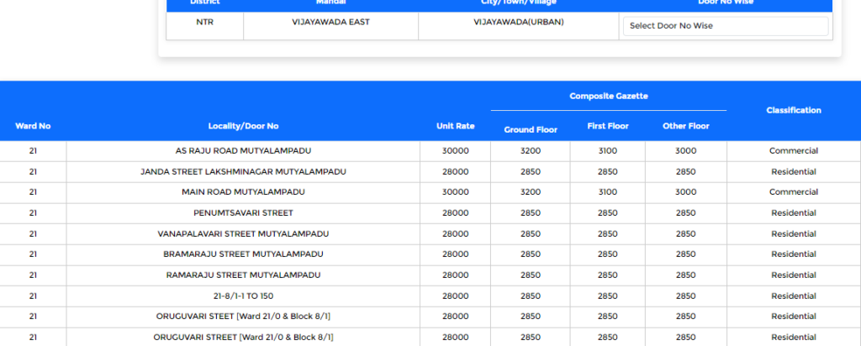
Task: Select the Composite Gazette header
Action: [x=608, y=97]
